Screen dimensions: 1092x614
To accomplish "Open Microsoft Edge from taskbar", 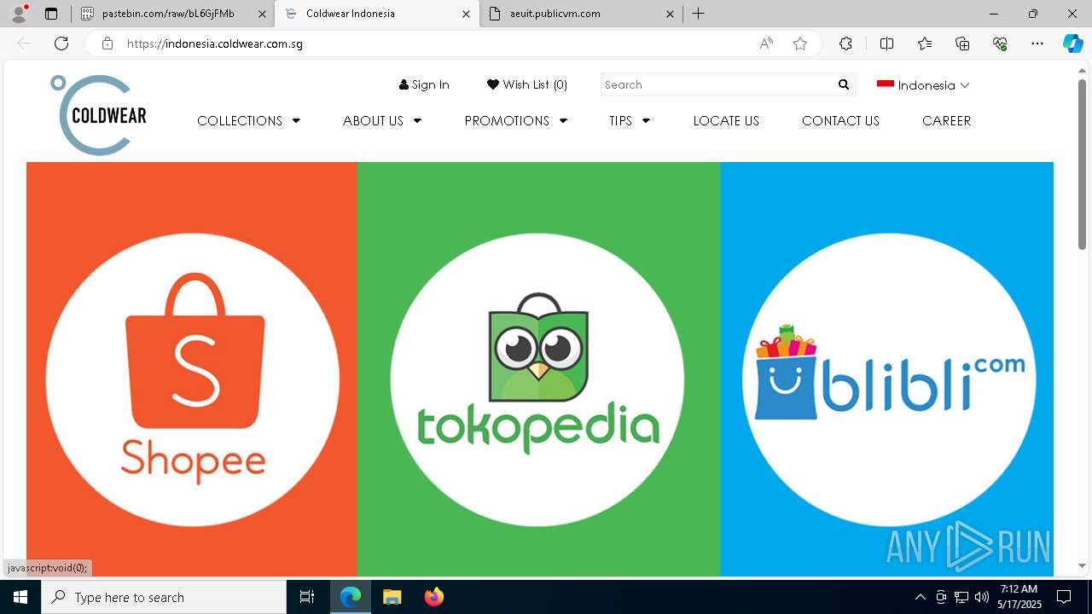I will (351, 597).
